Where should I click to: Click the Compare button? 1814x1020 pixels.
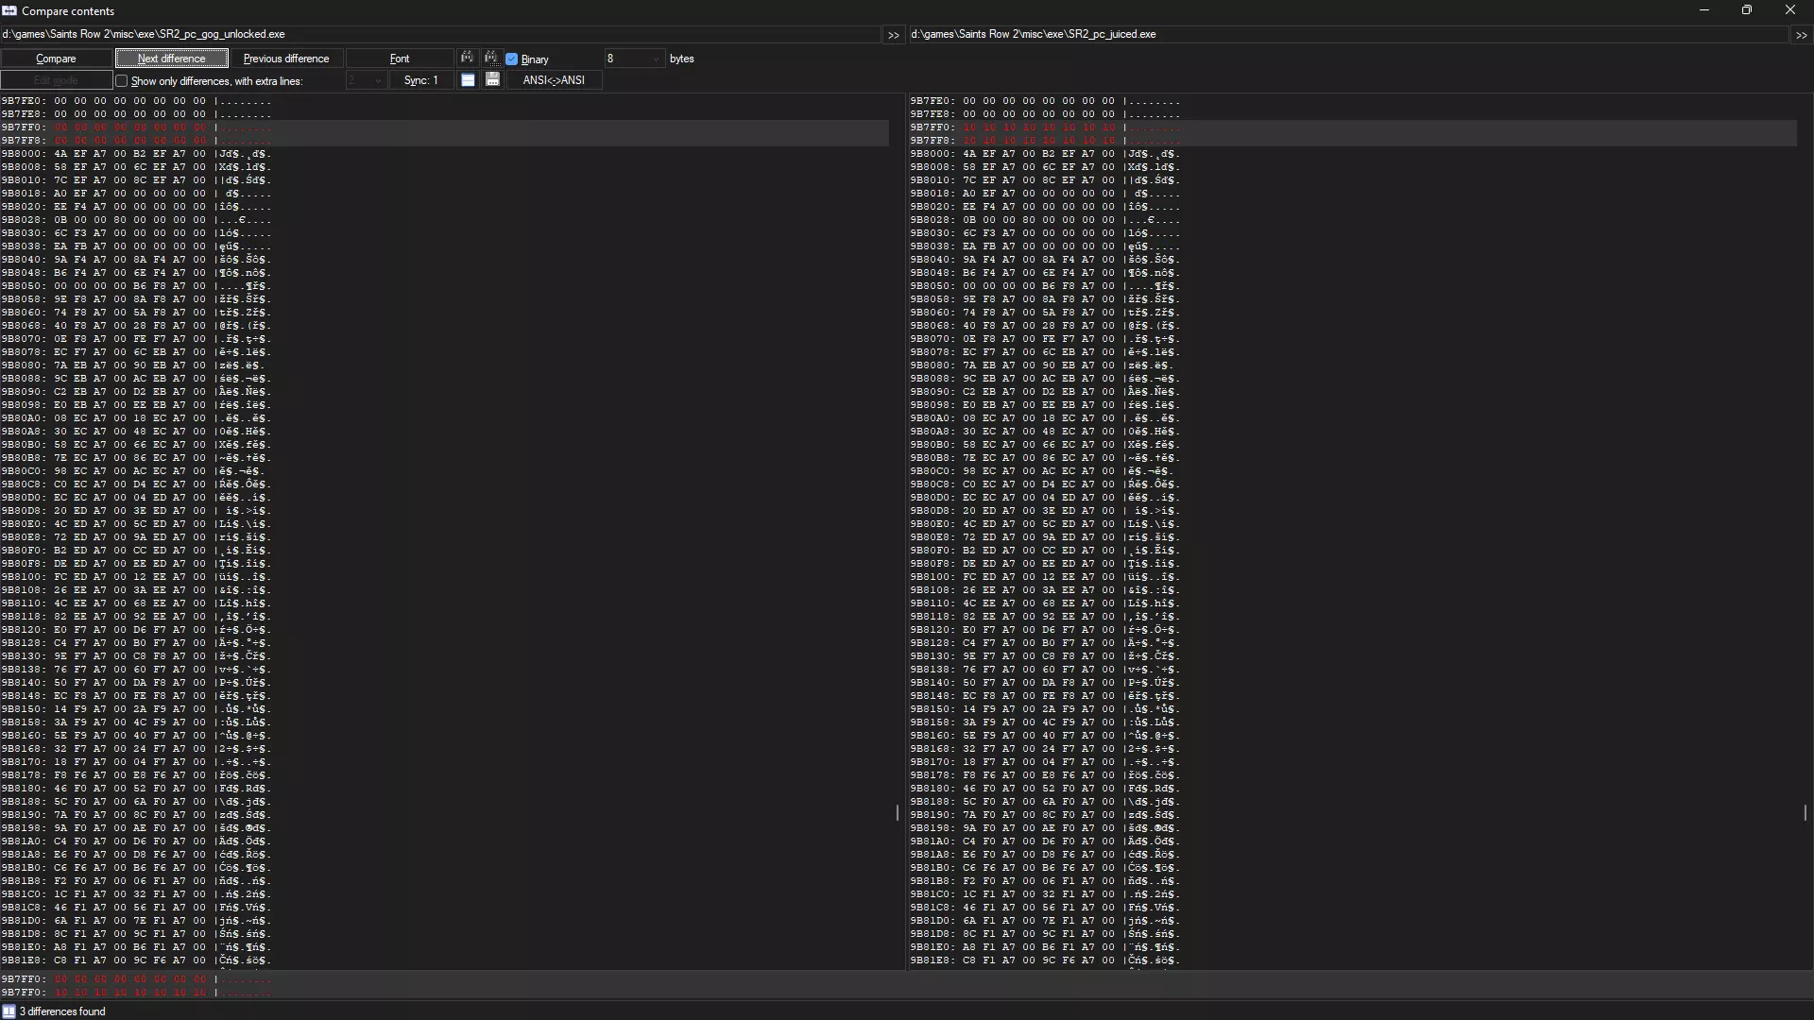click(56, 59)
